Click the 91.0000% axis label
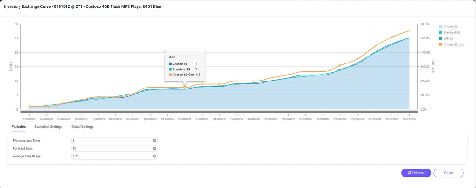 [x=167, y=119]
